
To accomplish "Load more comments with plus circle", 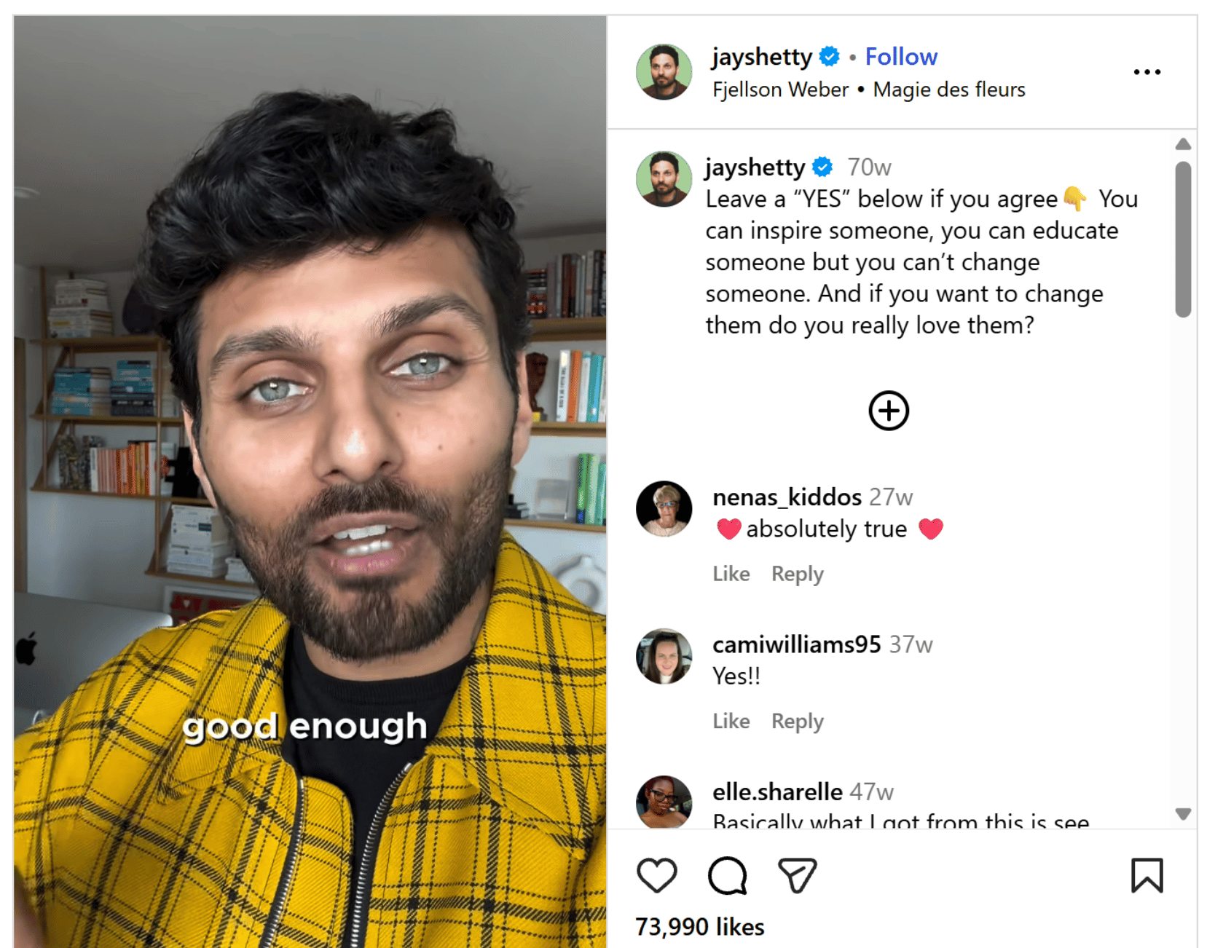I will (x=889, y=411).
